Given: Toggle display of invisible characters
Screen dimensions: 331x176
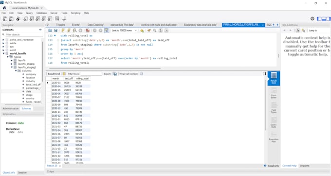Looking at the screenshot, I should click(161, 31).
